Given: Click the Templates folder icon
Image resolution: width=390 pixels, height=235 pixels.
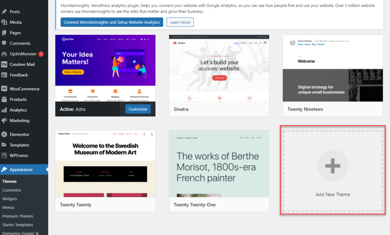Looking at the screenshot, I should click(4, 145).
